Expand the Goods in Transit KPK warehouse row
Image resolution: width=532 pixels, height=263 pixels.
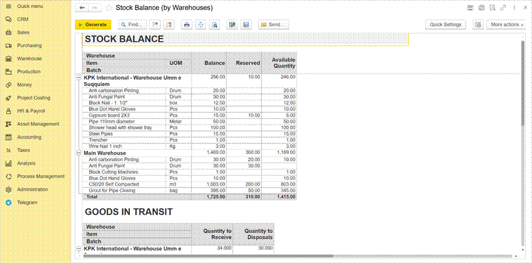pyautogui.click(x=79, y=249)
